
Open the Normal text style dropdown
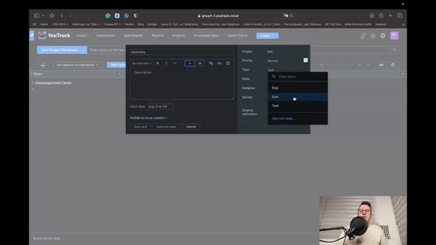[x=142, y=63]
